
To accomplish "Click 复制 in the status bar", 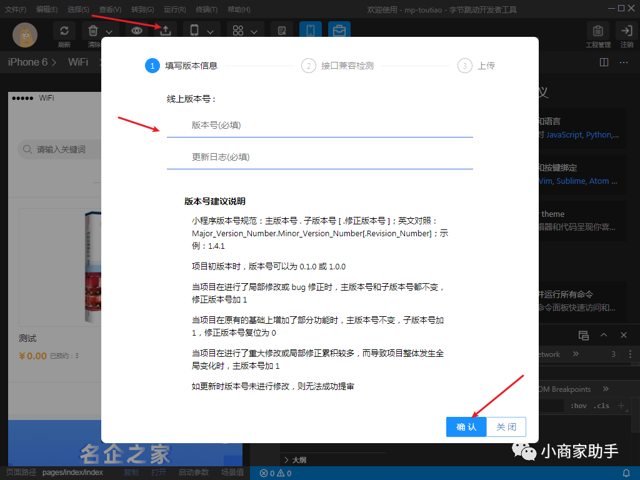I will [131, 472].
